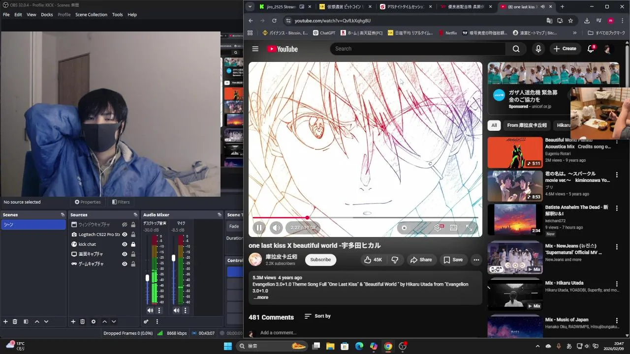
Task: Toggle visibility of kick chat source
Action: coord(125,244)
